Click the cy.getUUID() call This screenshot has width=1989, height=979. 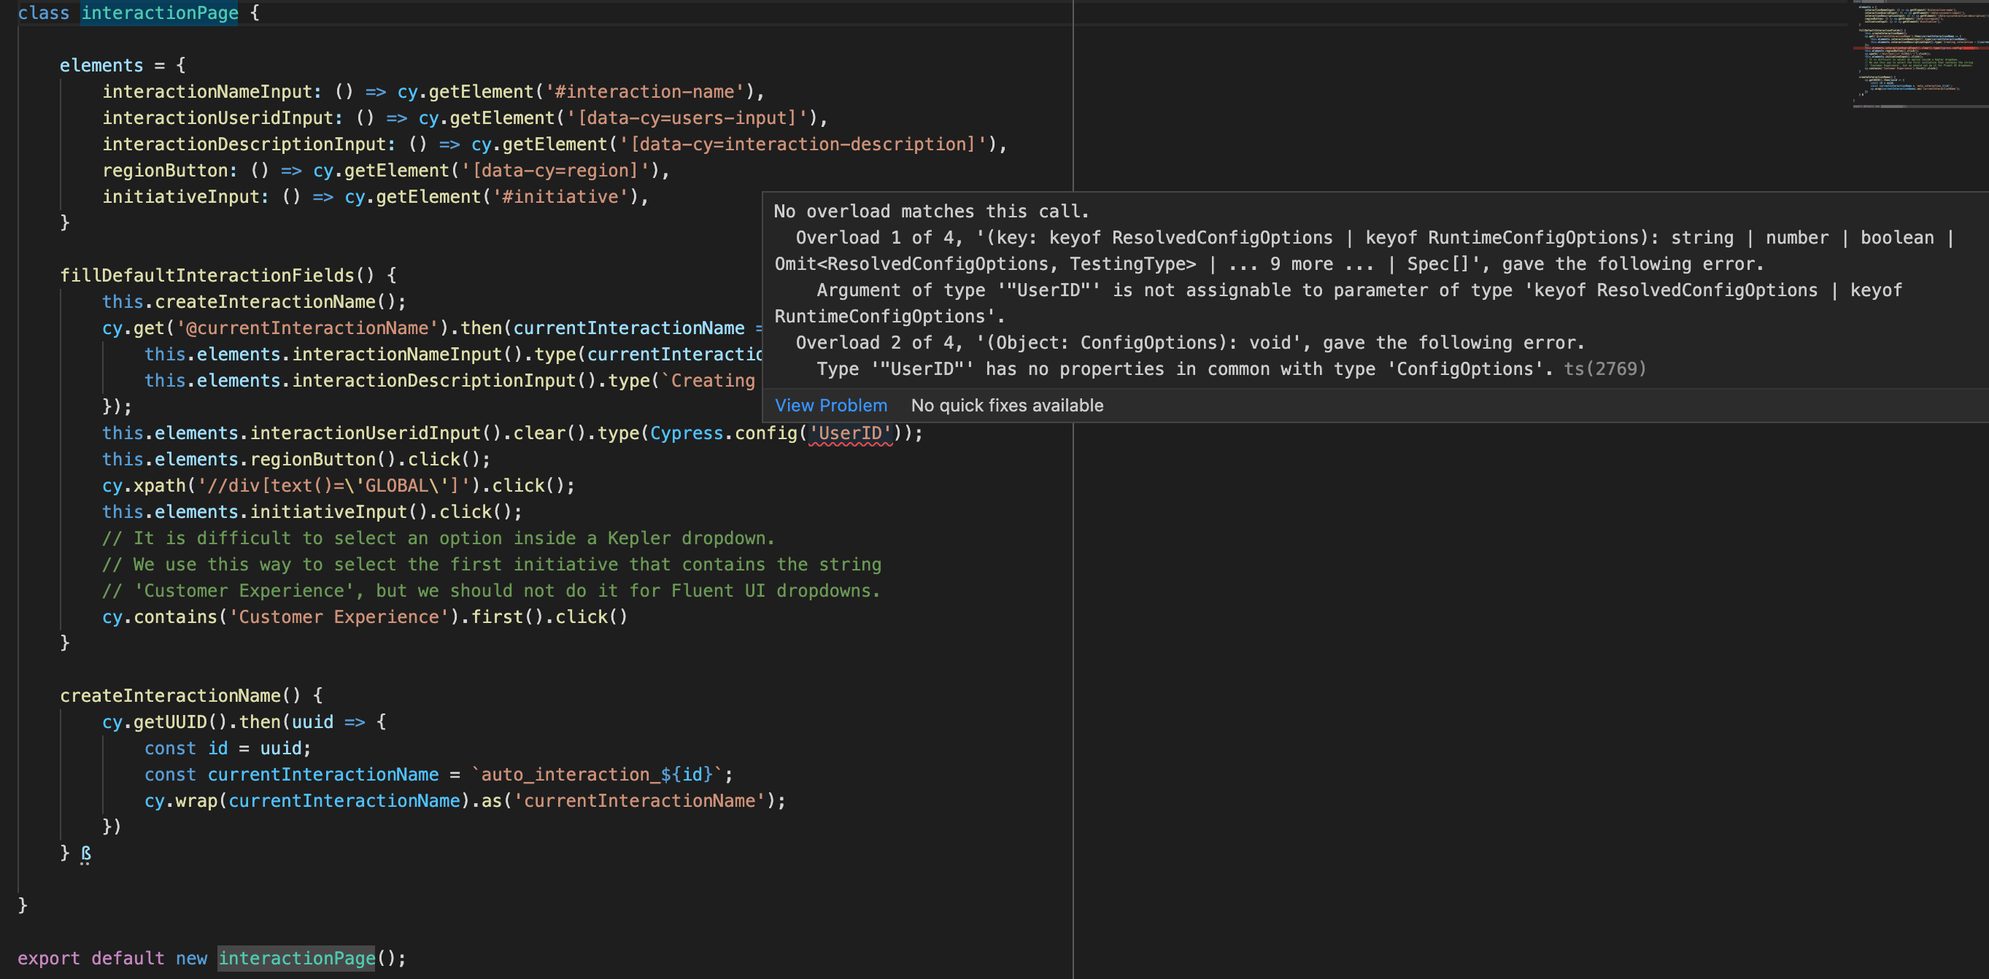point(164,722)
